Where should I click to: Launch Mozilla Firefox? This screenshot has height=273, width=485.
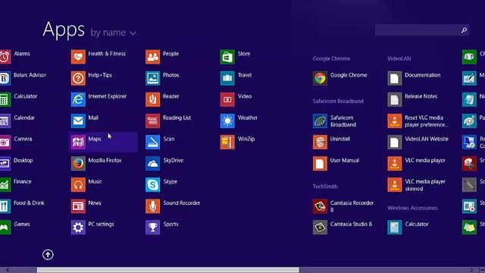[96, 164]
